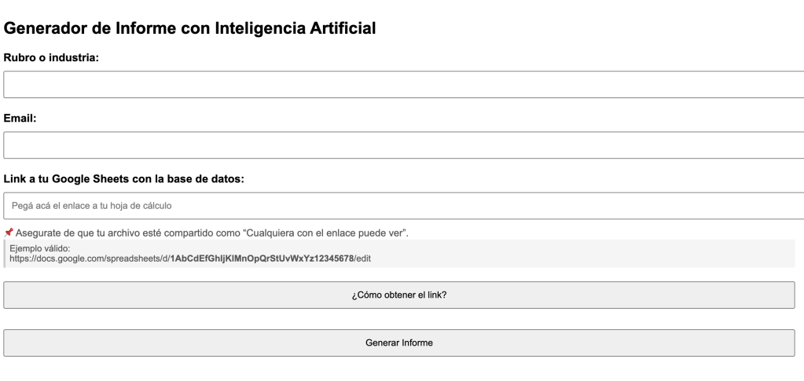Click the "Pegá acá el enlace" placeholder text

pos(92,206)
